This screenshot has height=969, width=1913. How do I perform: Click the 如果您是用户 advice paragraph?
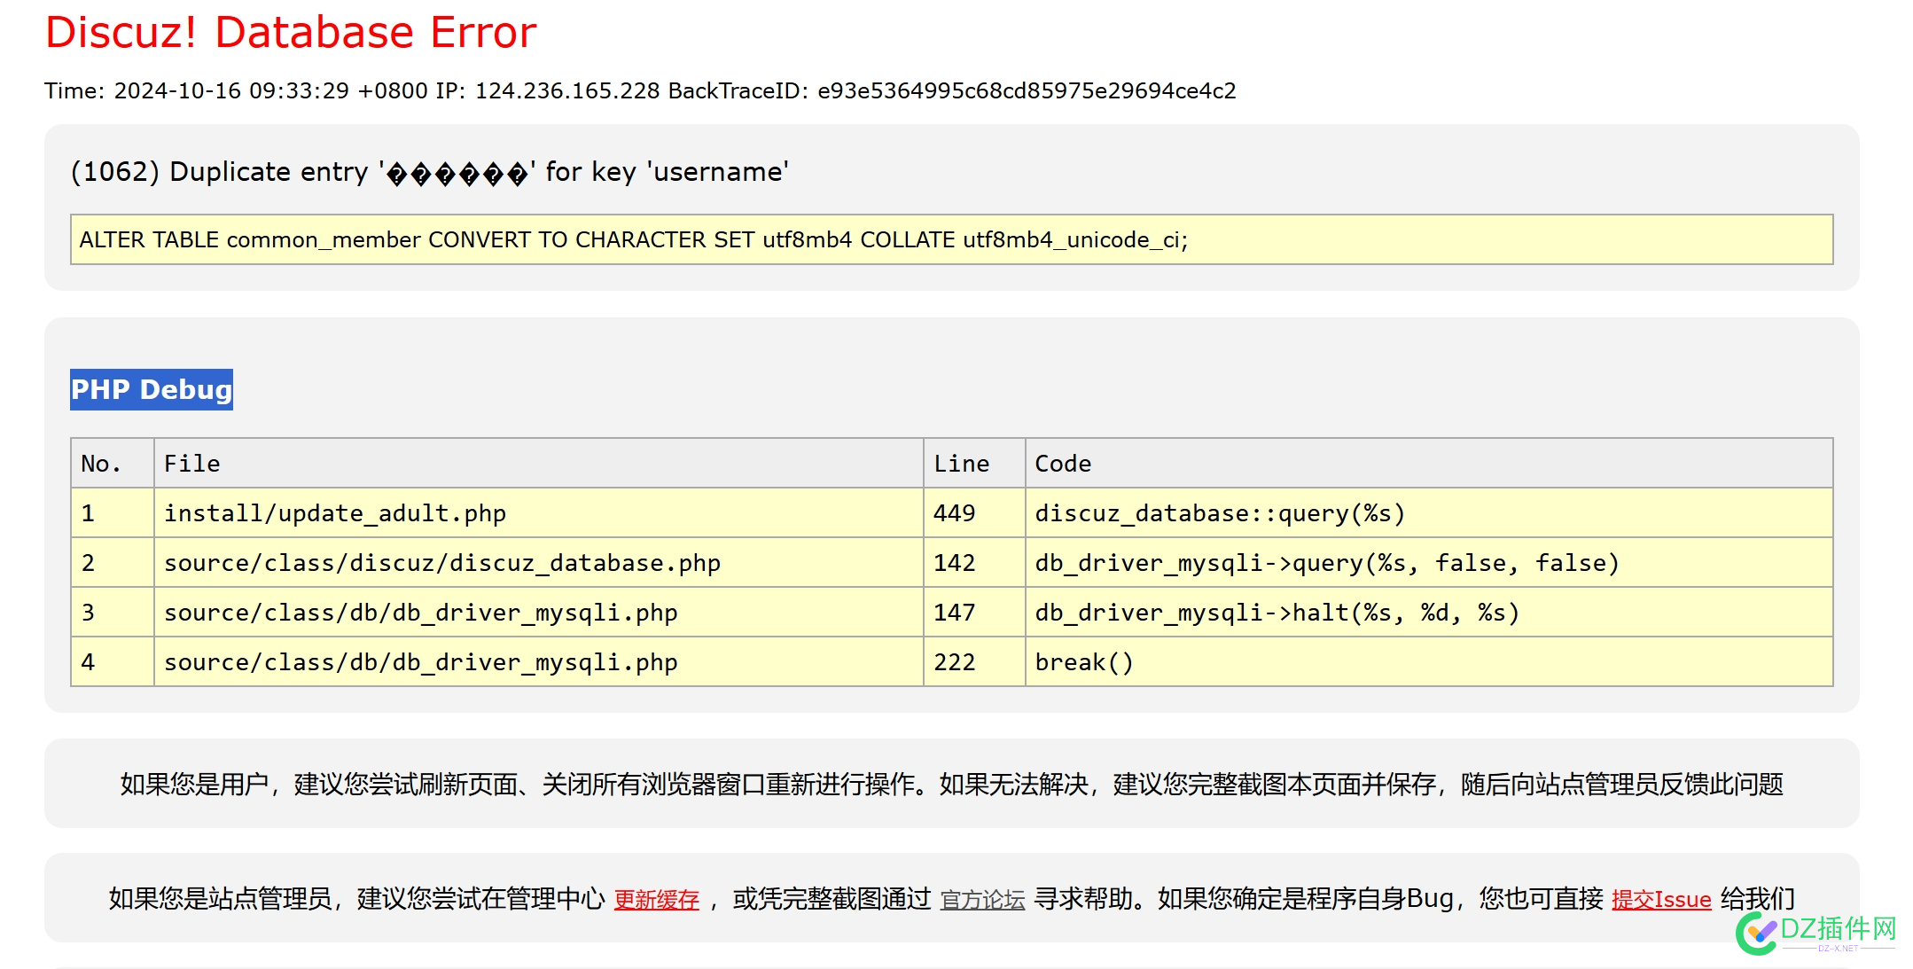(x=951, y=784)
